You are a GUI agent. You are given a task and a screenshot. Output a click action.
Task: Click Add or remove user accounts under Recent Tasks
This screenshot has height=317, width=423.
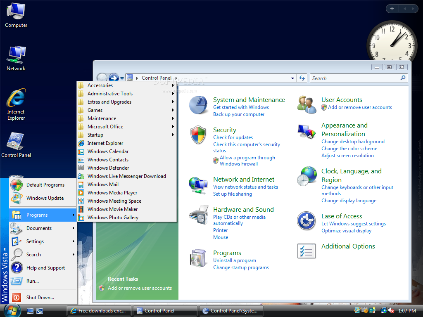[140, 288]
